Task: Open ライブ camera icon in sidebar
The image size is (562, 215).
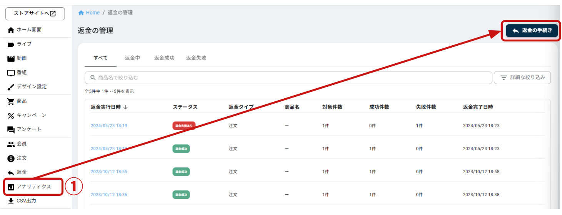Action: [x=11, y=45]
